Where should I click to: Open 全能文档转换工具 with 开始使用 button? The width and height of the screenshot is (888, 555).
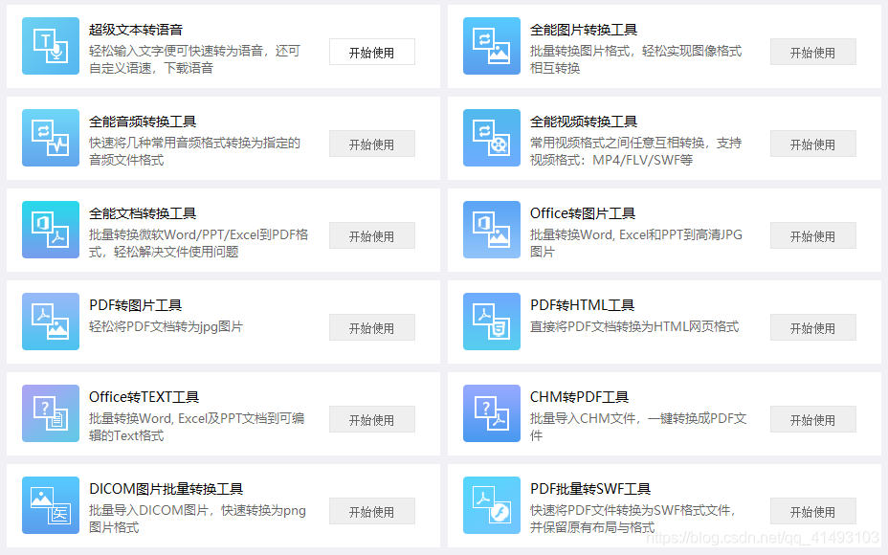pos(372,235)
